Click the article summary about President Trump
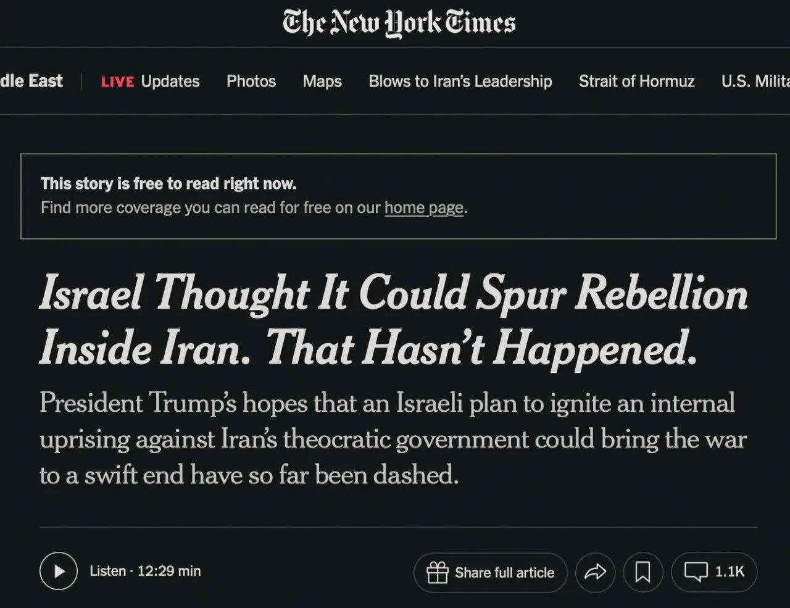The height and width of the screenshot is (608, 790). [393, 439]
